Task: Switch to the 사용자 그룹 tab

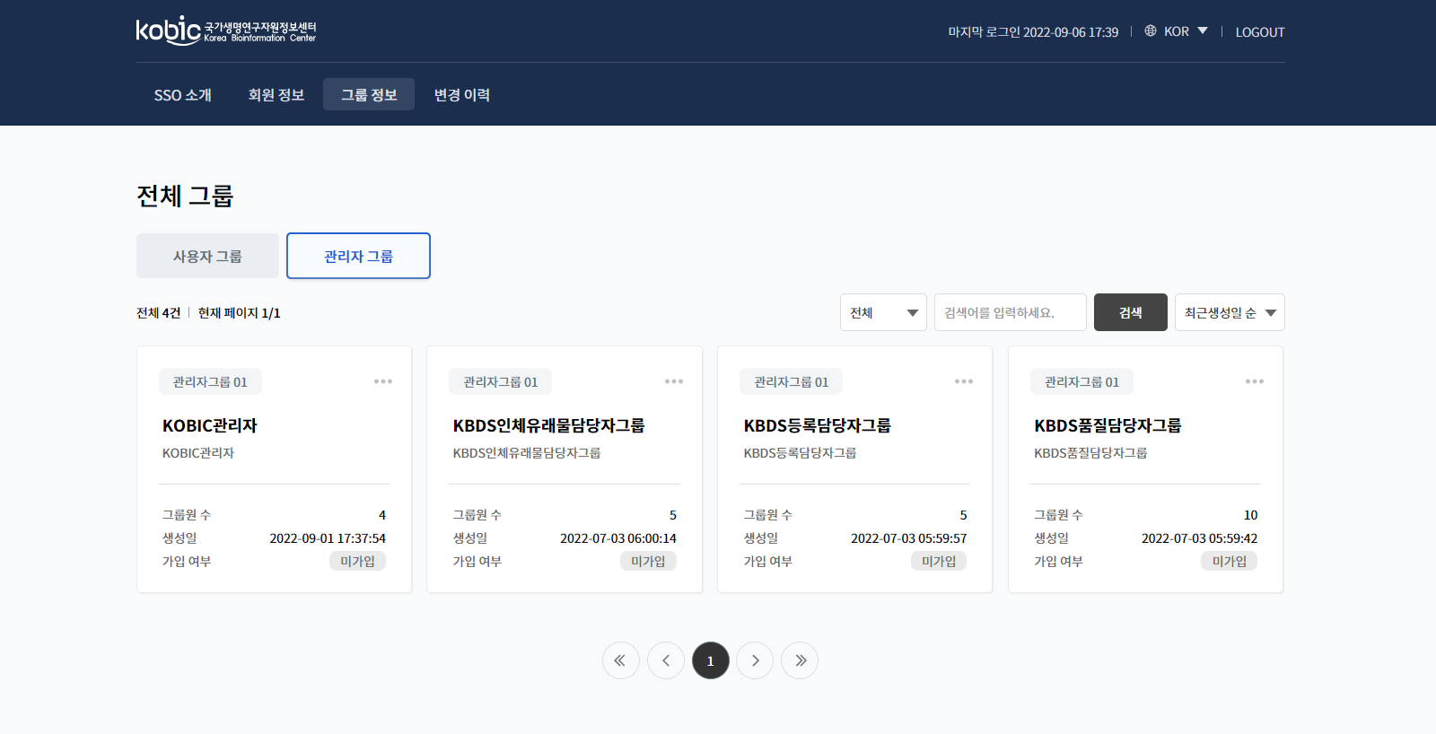Action: 207,256
